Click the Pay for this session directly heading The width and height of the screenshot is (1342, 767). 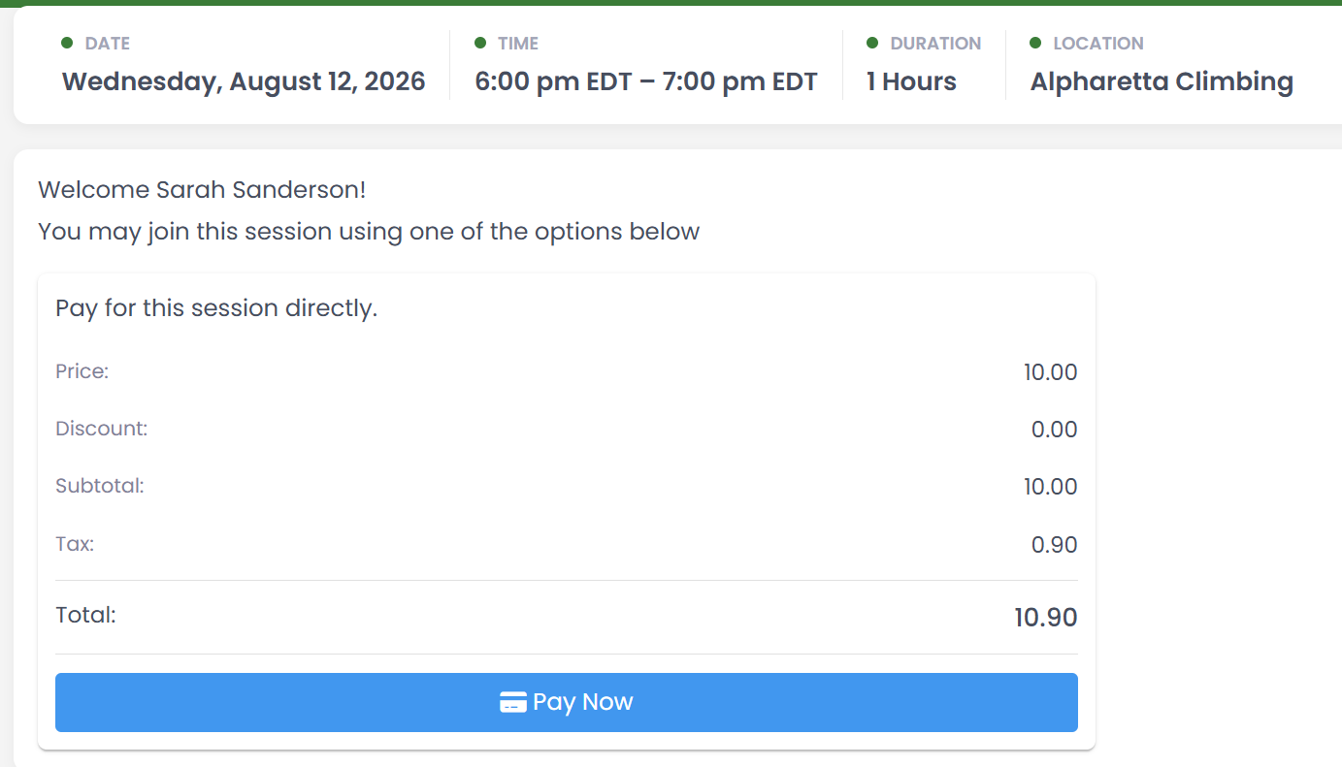216,308
